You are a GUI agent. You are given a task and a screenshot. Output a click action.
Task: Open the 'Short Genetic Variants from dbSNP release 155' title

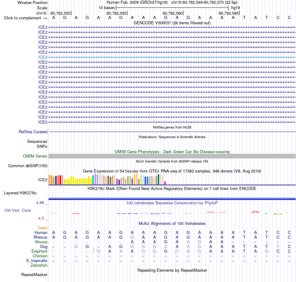[x=172, y=161]
